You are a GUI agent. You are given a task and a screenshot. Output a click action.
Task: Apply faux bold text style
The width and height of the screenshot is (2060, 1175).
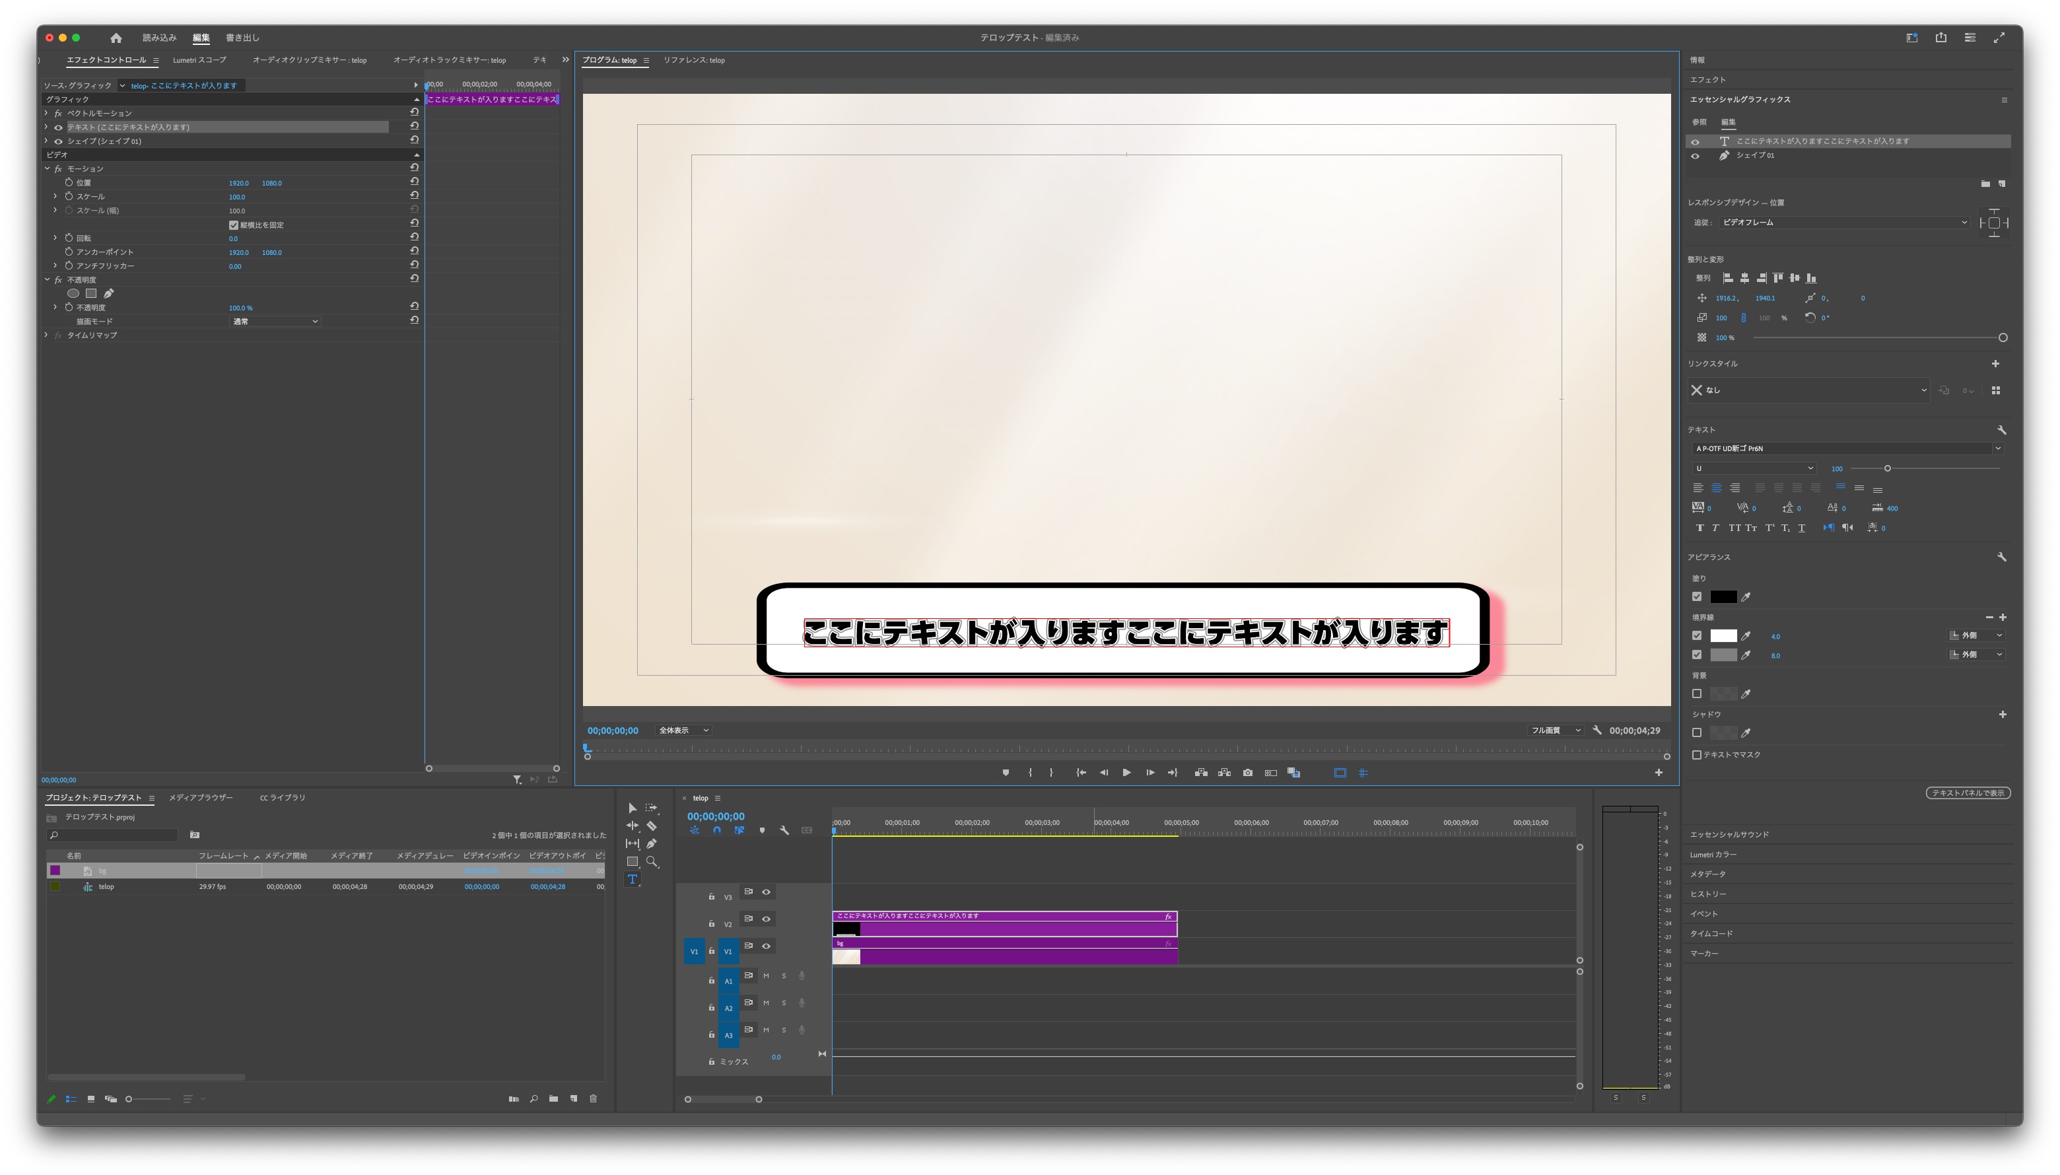click(1699, 528)
